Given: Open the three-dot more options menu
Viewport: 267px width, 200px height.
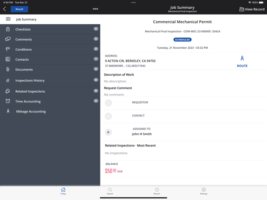Looking at the screenshot, I should pyautogui.click(x=95, y=9).
